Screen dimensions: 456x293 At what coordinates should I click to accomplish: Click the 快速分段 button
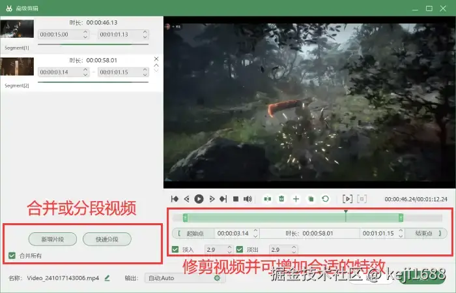107,239
